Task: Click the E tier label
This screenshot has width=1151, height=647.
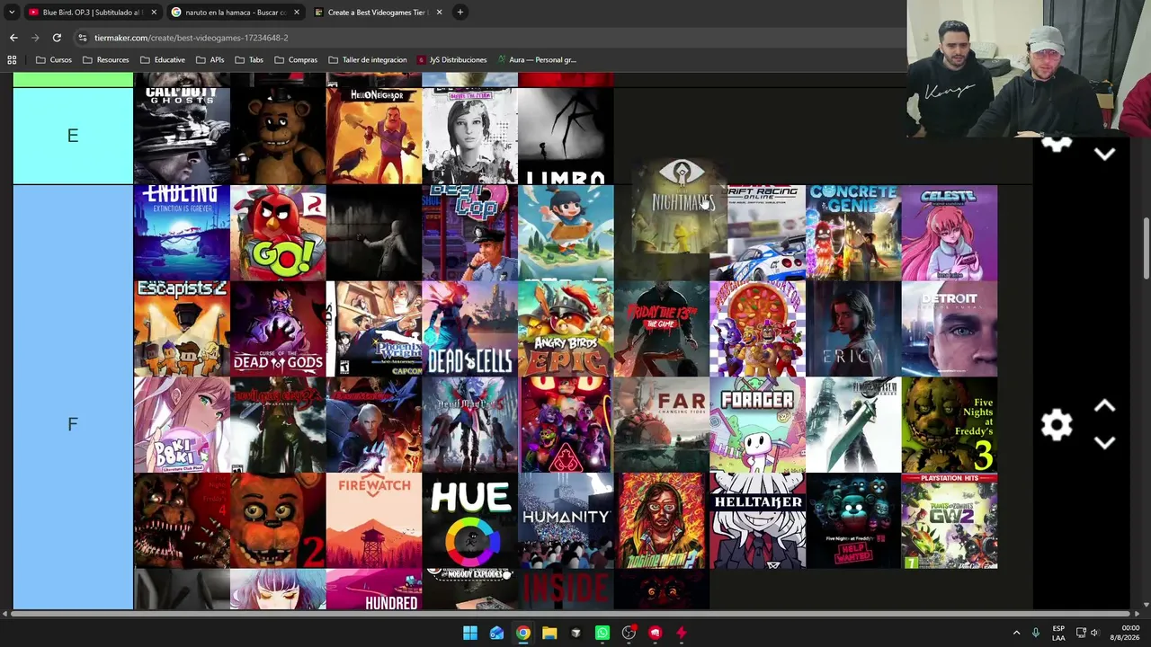Action: pyautogui.click(x=73, y=136)
